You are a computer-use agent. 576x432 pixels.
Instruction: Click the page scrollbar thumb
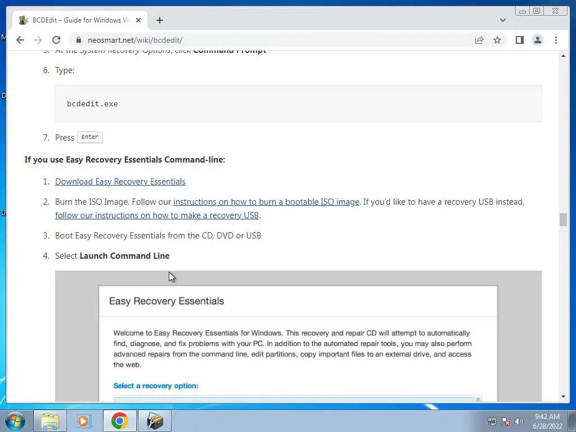click(x=563, y=220)
